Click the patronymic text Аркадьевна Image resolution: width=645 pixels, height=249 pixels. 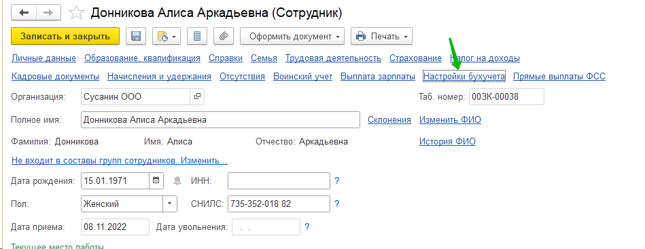click(x=324, y=142)
